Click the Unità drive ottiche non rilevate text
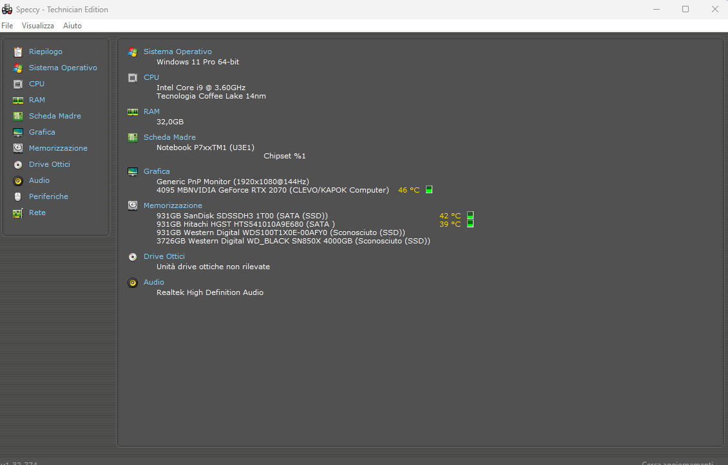The image size is (728, 465). (x=213, y=267)
